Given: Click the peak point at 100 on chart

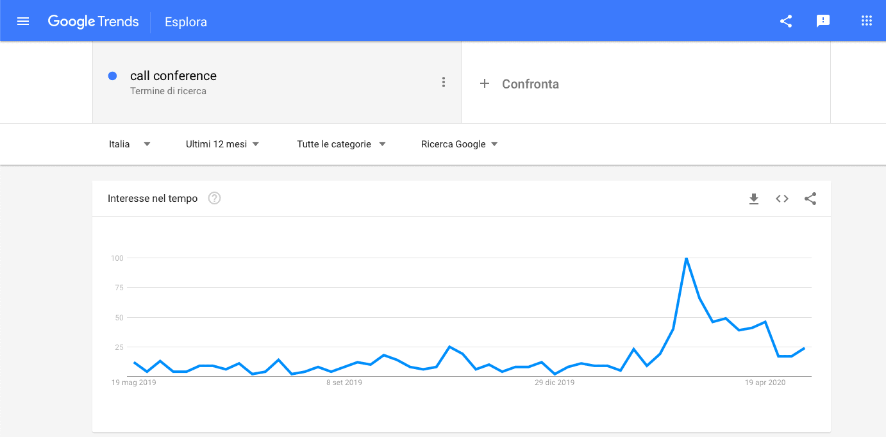Looking at the screenshot, I should 686,258.
